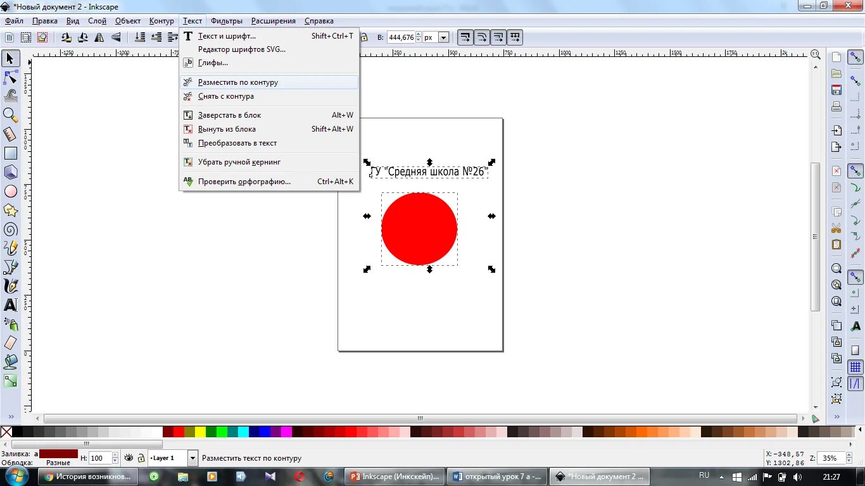Click Save document icon in right toolbar
The height and width of the screenshot is (486, 865).
(x=837, y=90)
